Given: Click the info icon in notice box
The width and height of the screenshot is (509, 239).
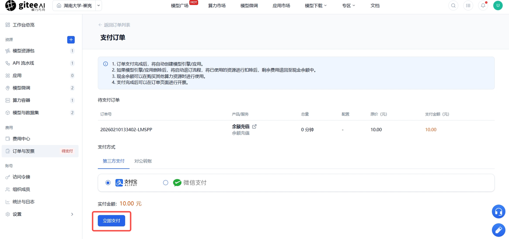Looking at the screenshot, I should 105,64.
